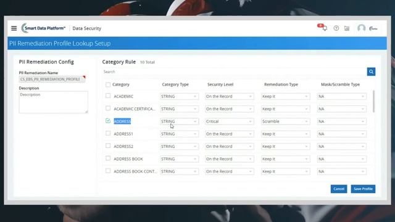Check the ADDRESS2 row checkbox
This screenshot has height=222, width=395.
[108, 146]
